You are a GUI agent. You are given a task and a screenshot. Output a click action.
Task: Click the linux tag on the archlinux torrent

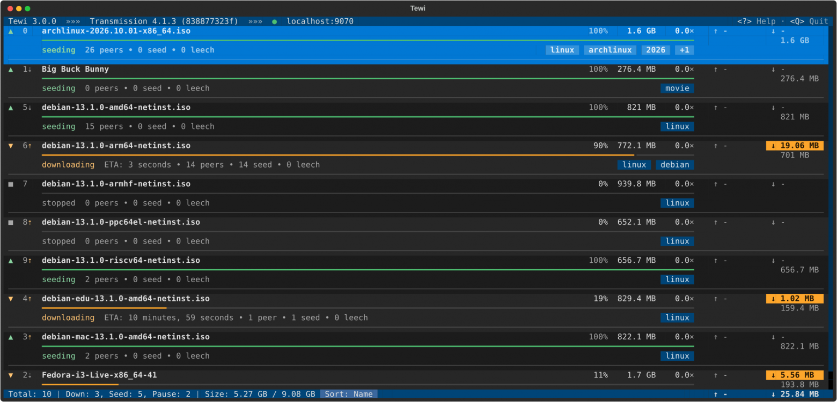[562, 50]
